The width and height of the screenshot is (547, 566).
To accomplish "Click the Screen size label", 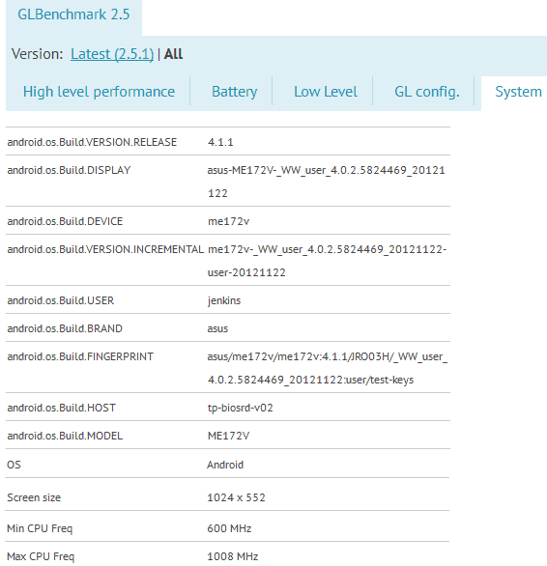I will click(x=34, y=497).
